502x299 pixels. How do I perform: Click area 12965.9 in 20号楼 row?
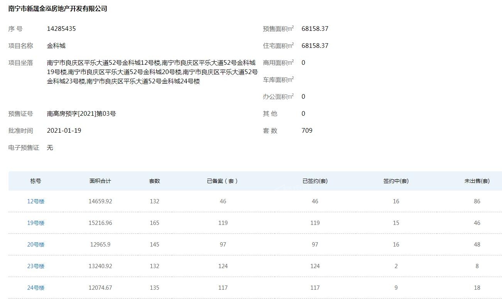pyautogui.click(x=100, y=245)
